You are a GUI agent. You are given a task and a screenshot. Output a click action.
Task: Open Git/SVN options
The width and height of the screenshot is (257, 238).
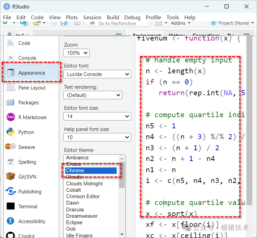tap(31, 177)
